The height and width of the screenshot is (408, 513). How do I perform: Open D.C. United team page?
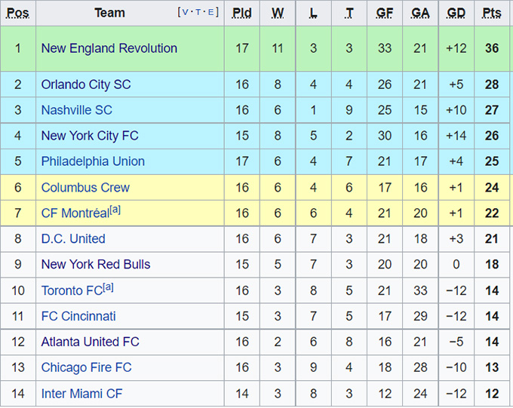tap(73, 239)
